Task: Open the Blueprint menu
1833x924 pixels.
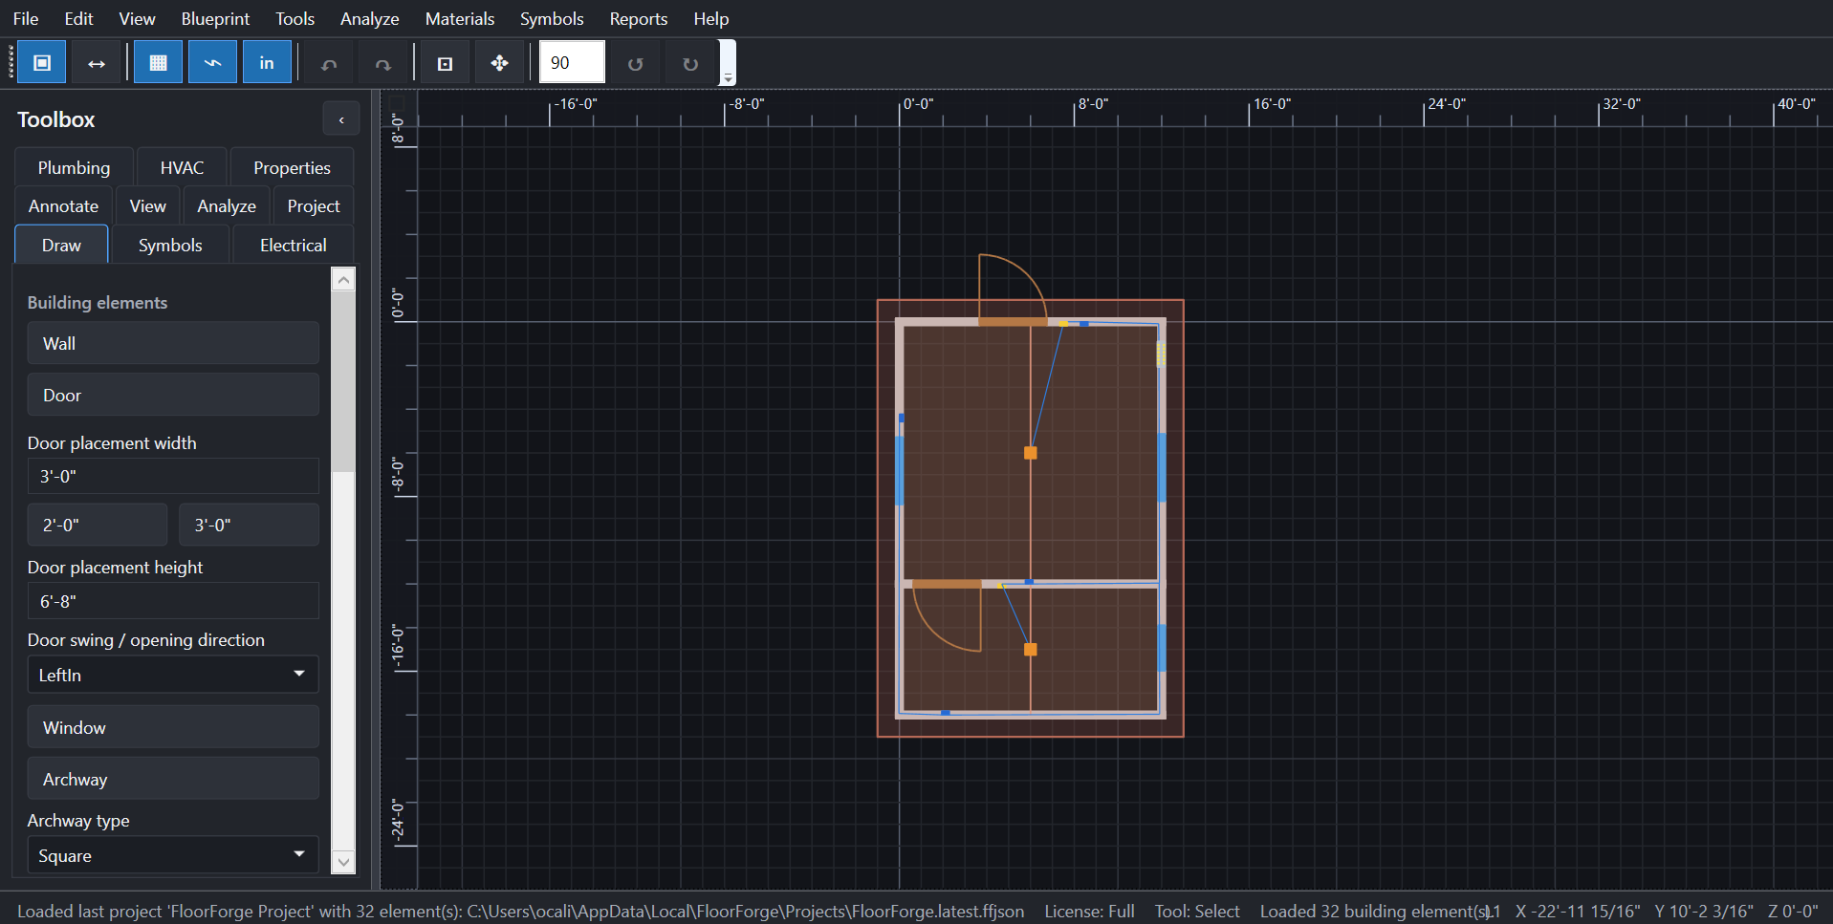Action: [215, 18]
